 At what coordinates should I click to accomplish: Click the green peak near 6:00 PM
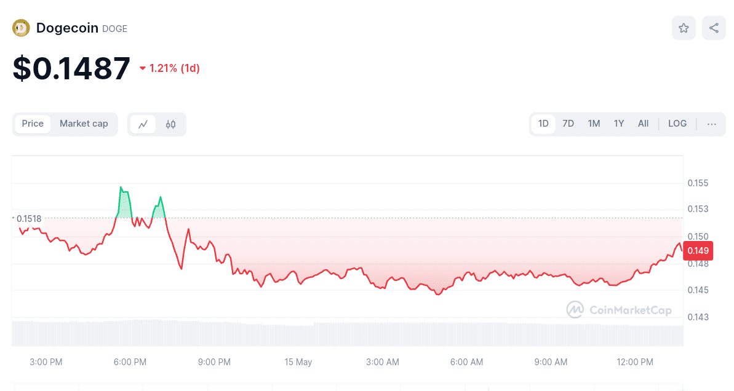121,188
